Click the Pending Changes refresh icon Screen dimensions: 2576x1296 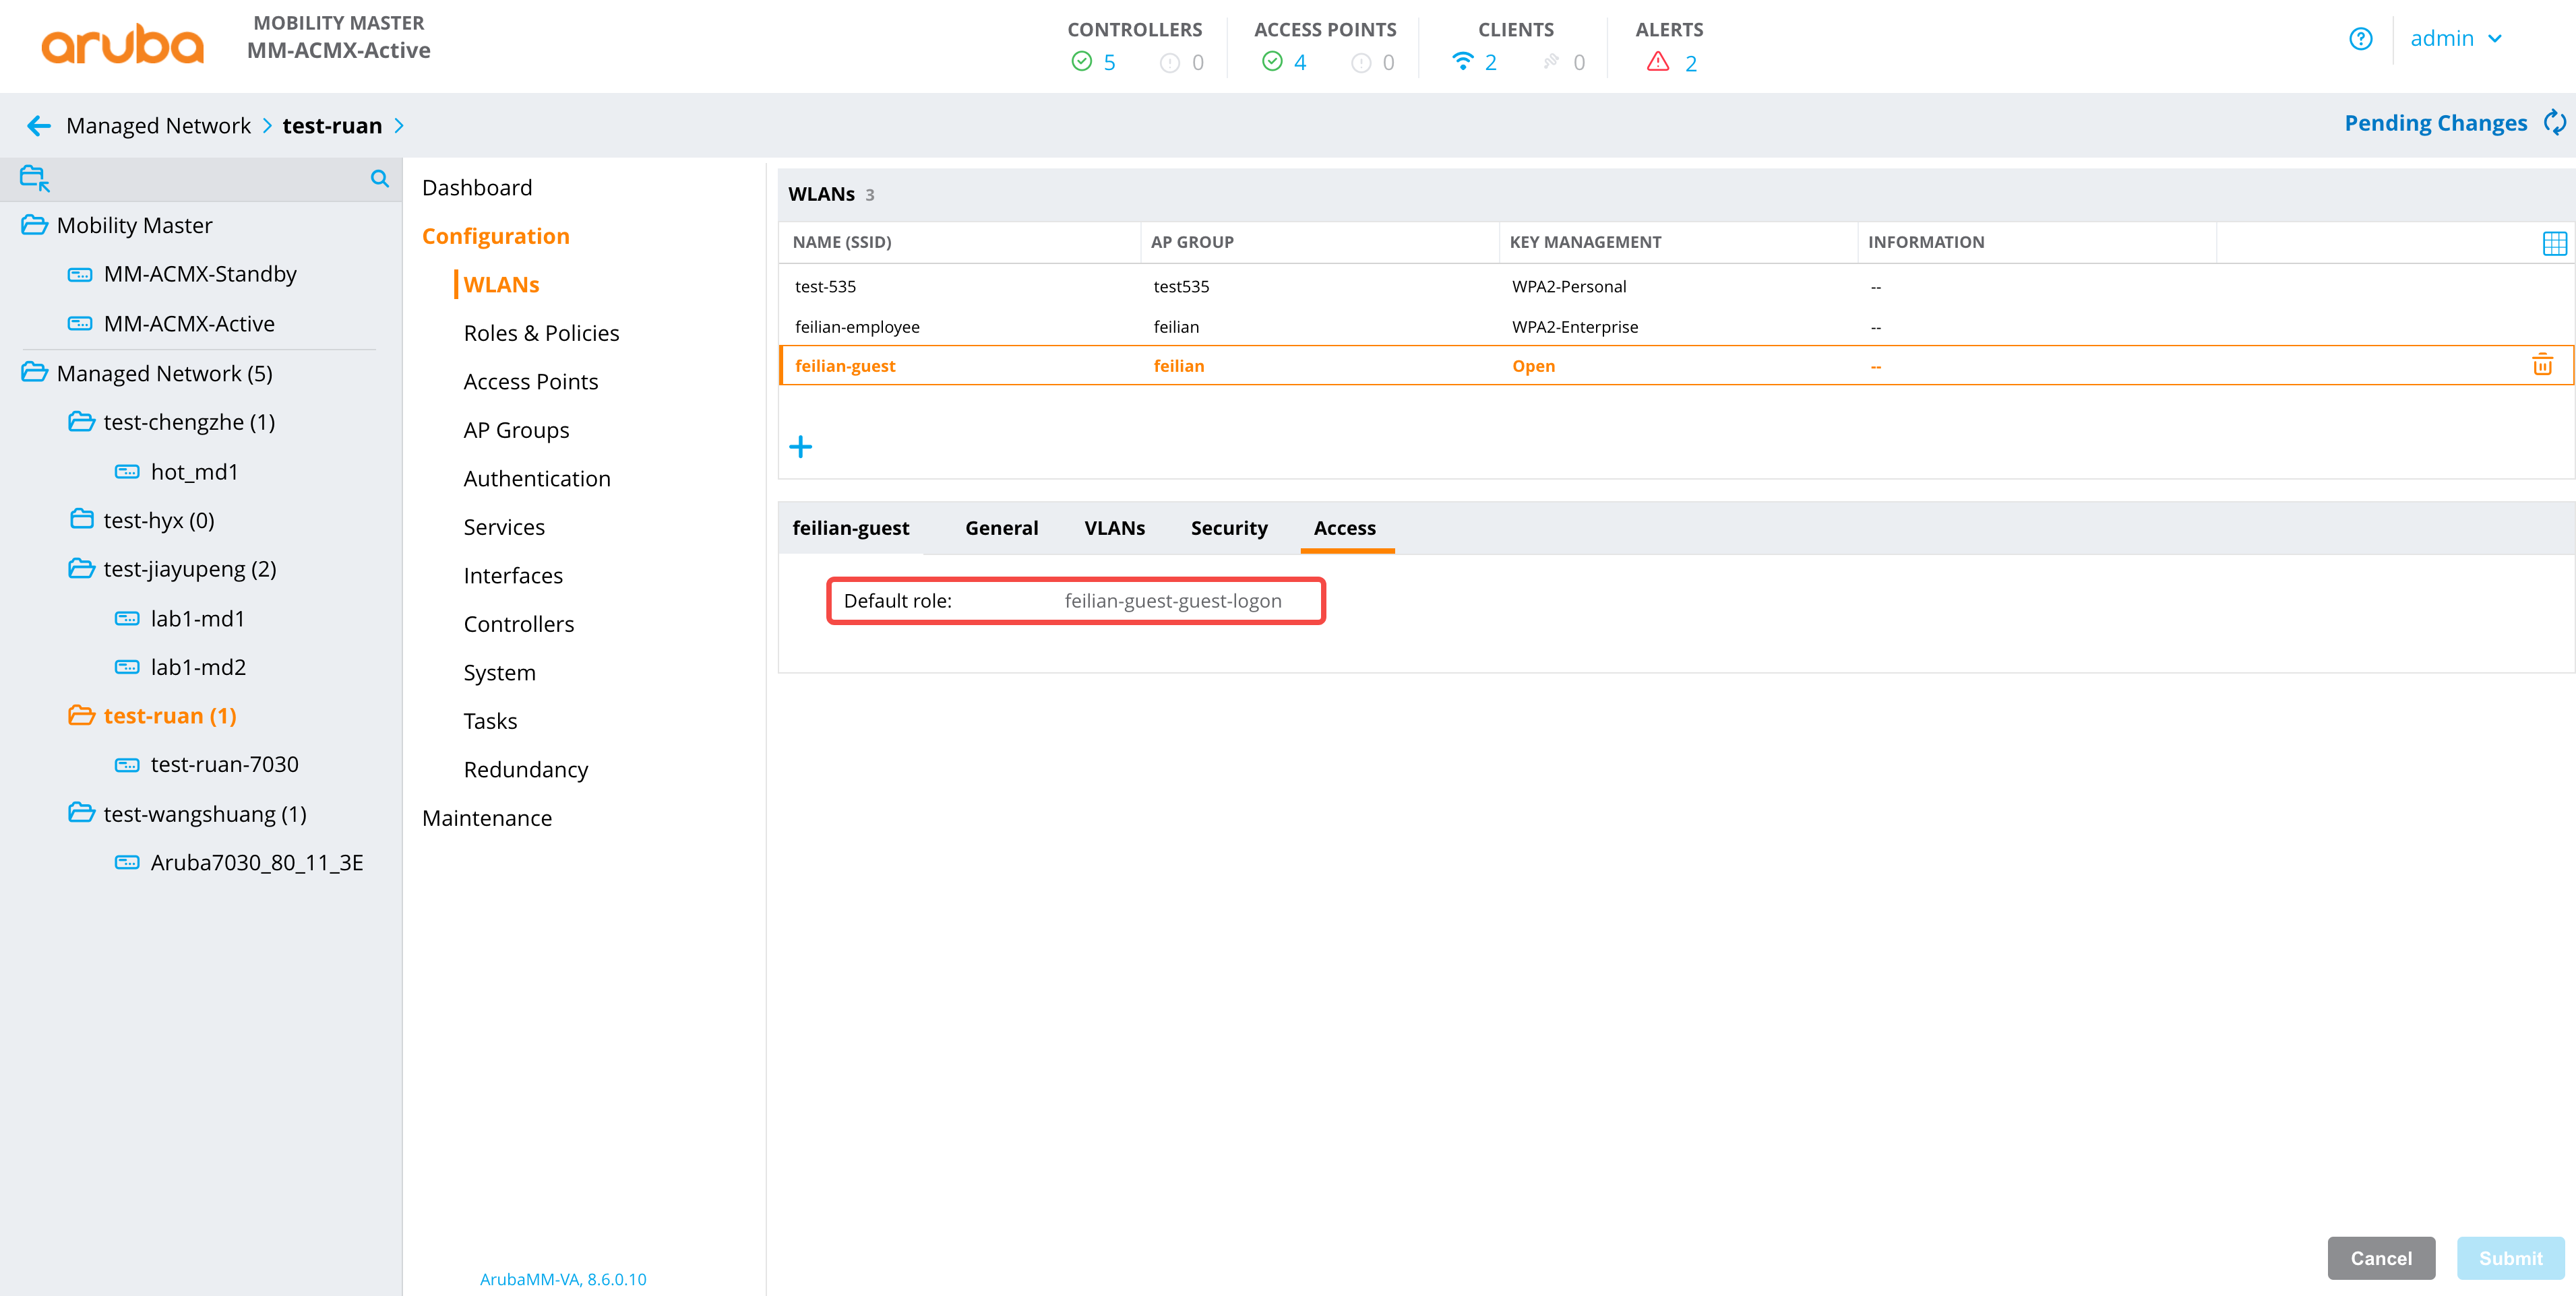pos(2554,123)
